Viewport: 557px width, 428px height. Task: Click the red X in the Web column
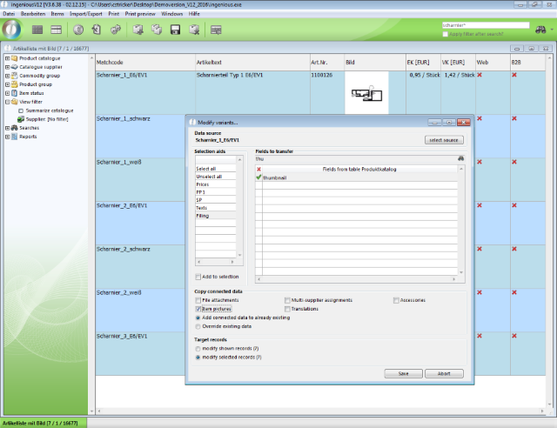[x=480, y=76]
